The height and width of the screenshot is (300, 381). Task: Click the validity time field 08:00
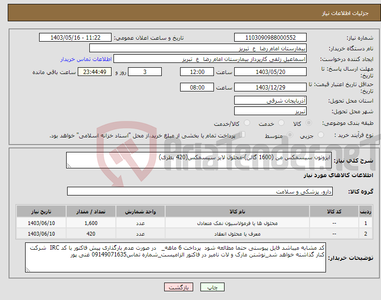(197, 87)
